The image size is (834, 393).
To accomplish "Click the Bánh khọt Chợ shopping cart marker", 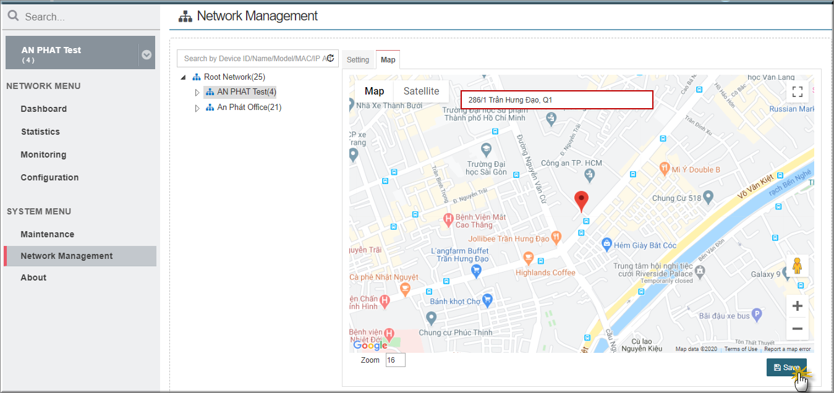I will 487,301.
